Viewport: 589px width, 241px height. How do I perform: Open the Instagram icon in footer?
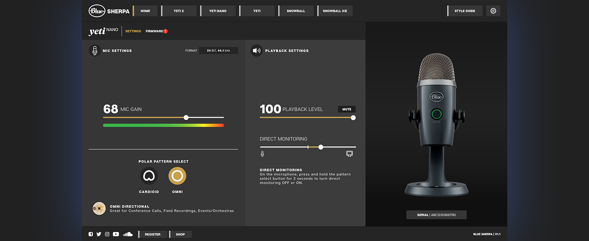pyautogui.click(x=107, y=234)
